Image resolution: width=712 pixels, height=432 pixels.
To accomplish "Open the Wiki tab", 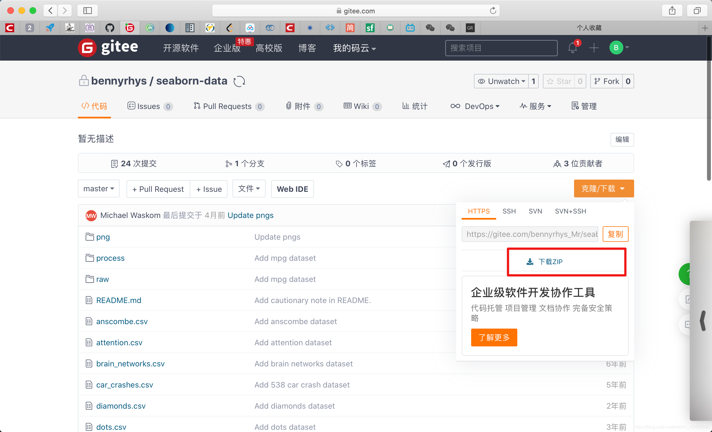I will pyautogui.click(x=363, y=106).
